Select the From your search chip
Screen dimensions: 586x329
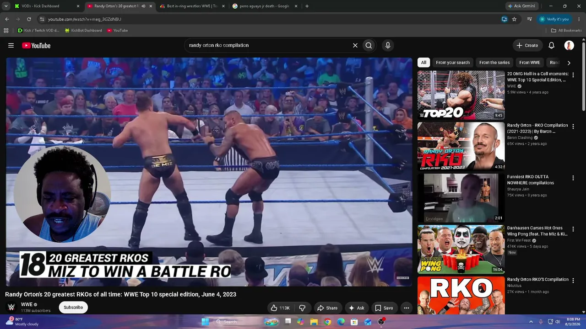point(453,63)
